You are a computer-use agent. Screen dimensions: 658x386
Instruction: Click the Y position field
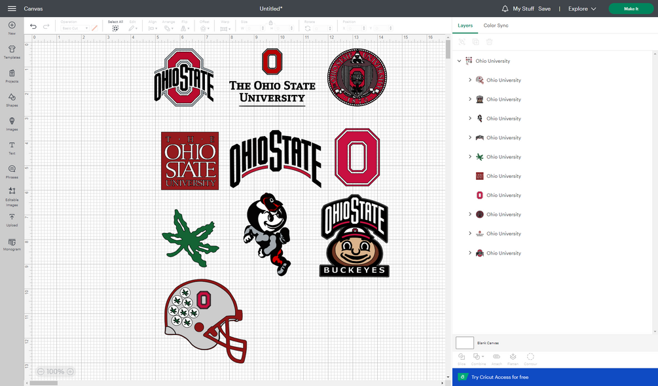point(383,28)
